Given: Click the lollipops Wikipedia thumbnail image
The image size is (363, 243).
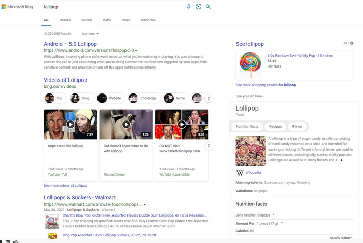Looking at the screenshot, I should point(250,151).
